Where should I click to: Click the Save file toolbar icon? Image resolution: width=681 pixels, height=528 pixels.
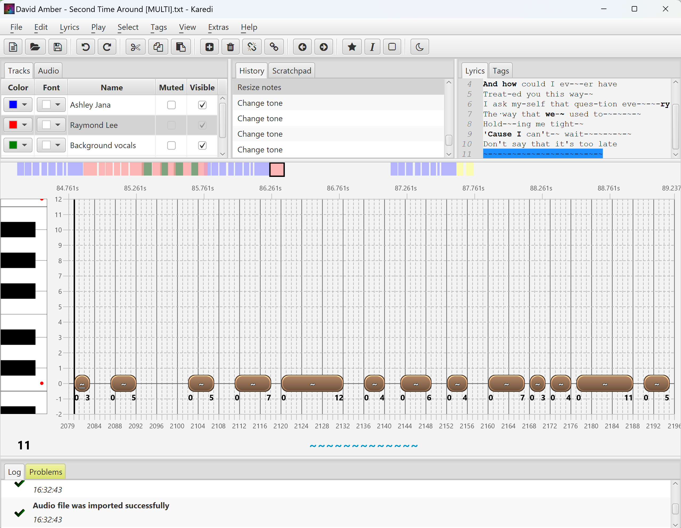pos(58,47)
